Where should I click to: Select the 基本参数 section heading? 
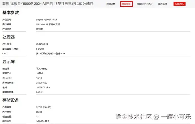pyautogui.click(x=11, y=12)
